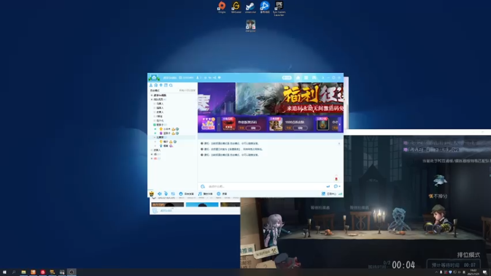Open the taskbar search icon
This screenshot has width=491, height=276.
click(14, 272)
